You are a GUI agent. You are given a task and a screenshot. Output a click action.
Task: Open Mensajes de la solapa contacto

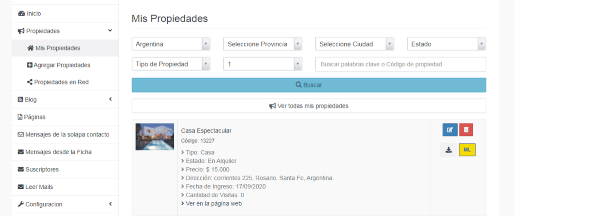coord(67,135)
